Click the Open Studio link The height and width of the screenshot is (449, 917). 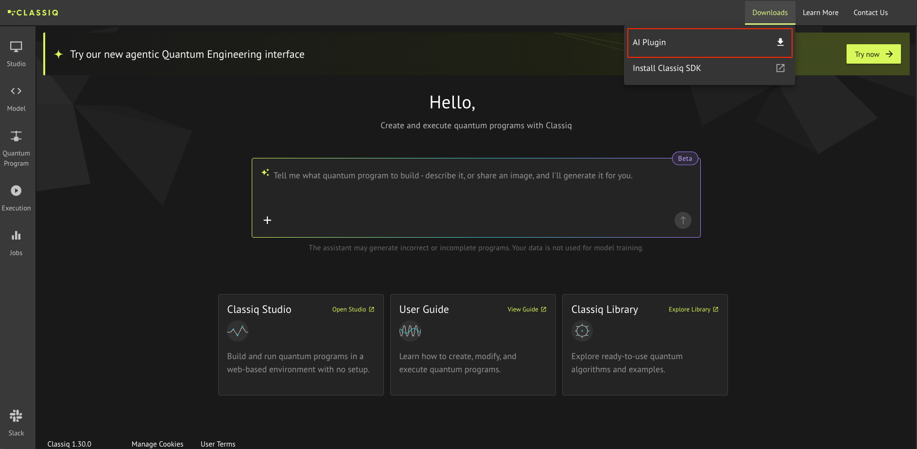353,310
